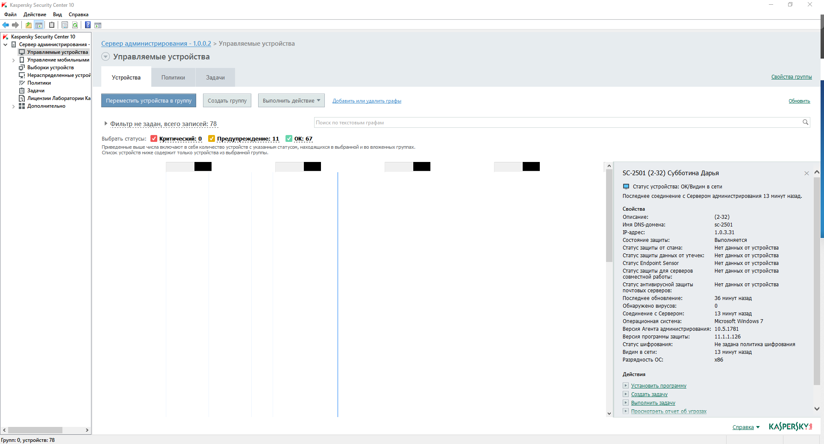
Task: Select Выборки устройств in the tree
Action: (50, 68)
